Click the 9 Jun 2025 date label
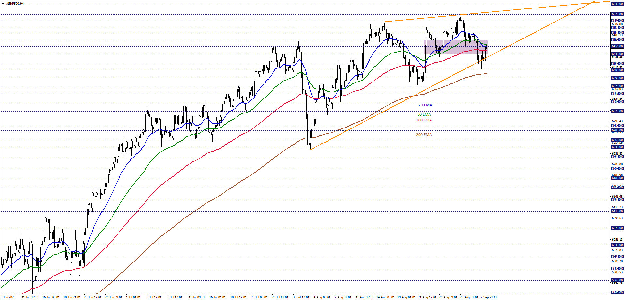 (8, 297)
